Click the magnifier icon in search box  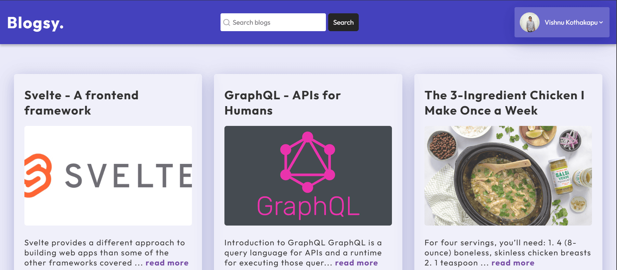[x=227, y=22]
